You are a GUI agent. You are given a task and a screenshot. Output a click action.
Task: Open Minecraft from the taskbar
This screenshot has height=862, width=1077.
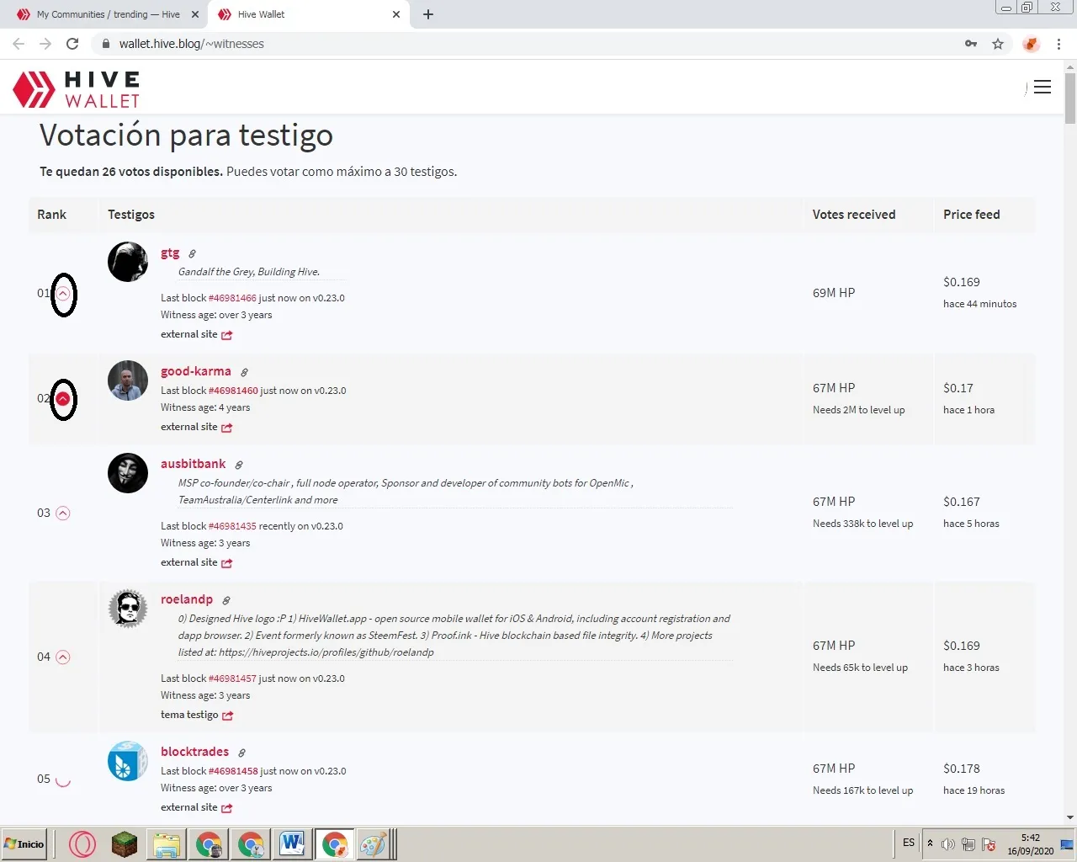click(x=125, y=844)
